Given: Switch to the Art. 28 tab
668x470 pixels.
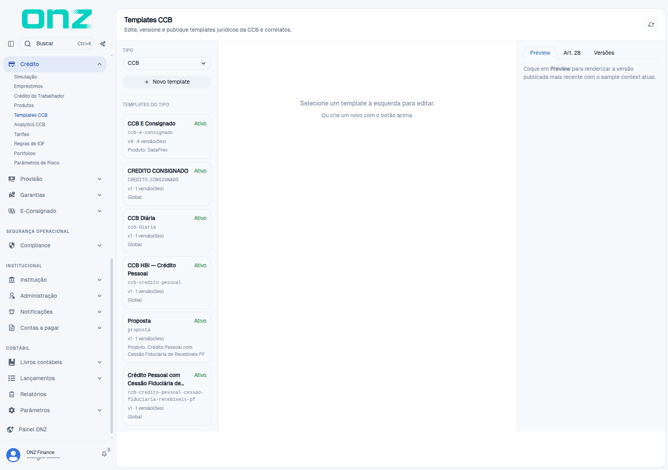Looking at the screenshot, I should [x=572, y=53].
